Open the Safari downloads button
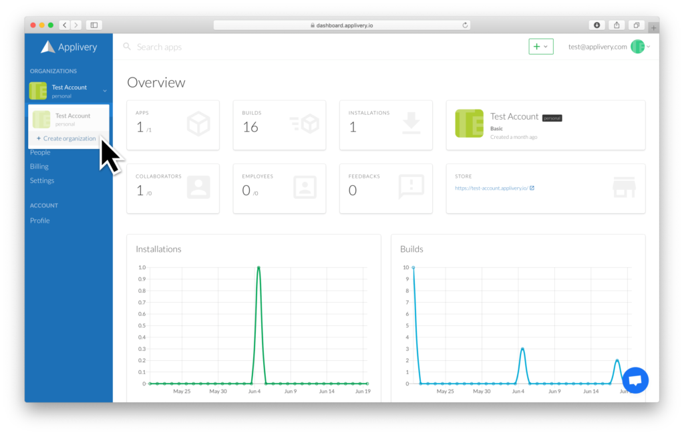Image resolution: width=684 pixels, height=435 pixels. tap(596, 25)
